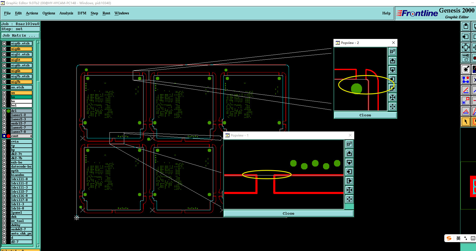Select the arrow pointer selection tool
476x251 pixels.
point(466,122)
